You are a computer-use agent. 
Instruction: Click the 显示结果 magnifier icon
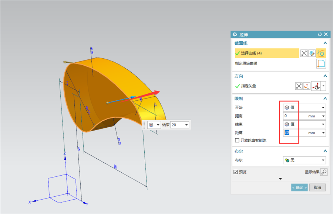[324, 172]
